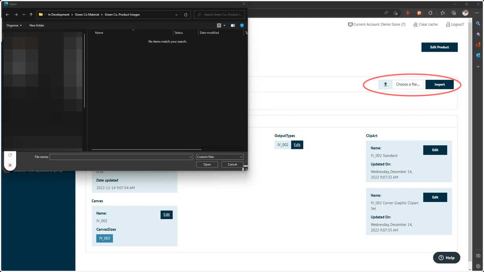Click the Edge sidebar search icon

[478, 24]
